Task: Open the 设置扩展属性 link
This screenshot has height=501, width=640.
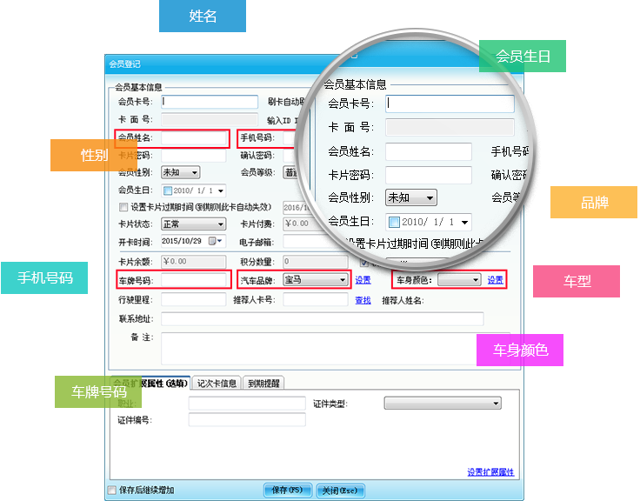Action: pyautogui.click(x=490, y=472)
